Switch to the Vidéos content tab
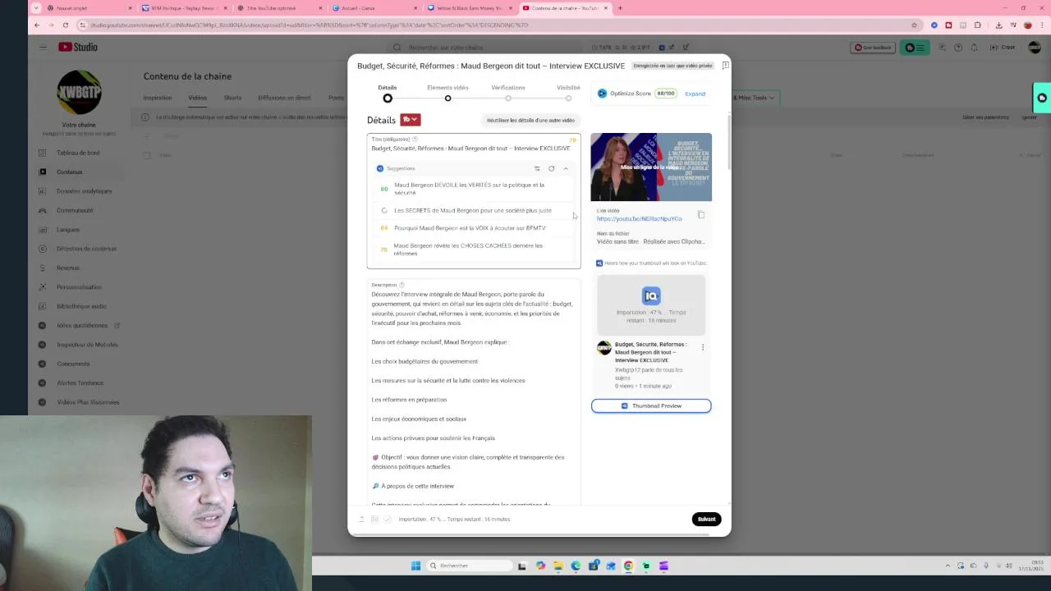The height and width of the screenshot is (591, 1051). [197, 98]
